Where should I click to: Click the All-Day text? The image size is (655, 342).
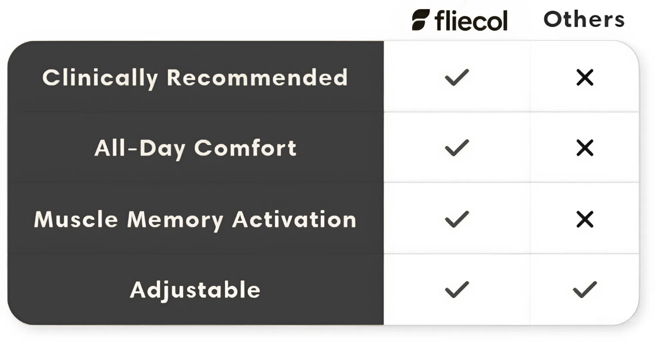tap(140, 148)
